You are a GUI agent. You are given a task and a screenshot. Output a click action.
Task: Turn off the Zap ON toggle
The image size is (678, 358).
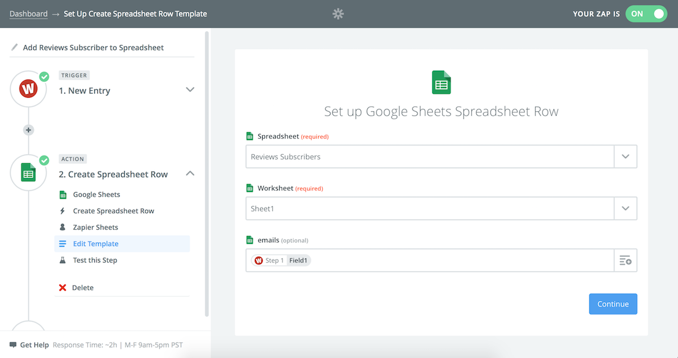(646, 14)
